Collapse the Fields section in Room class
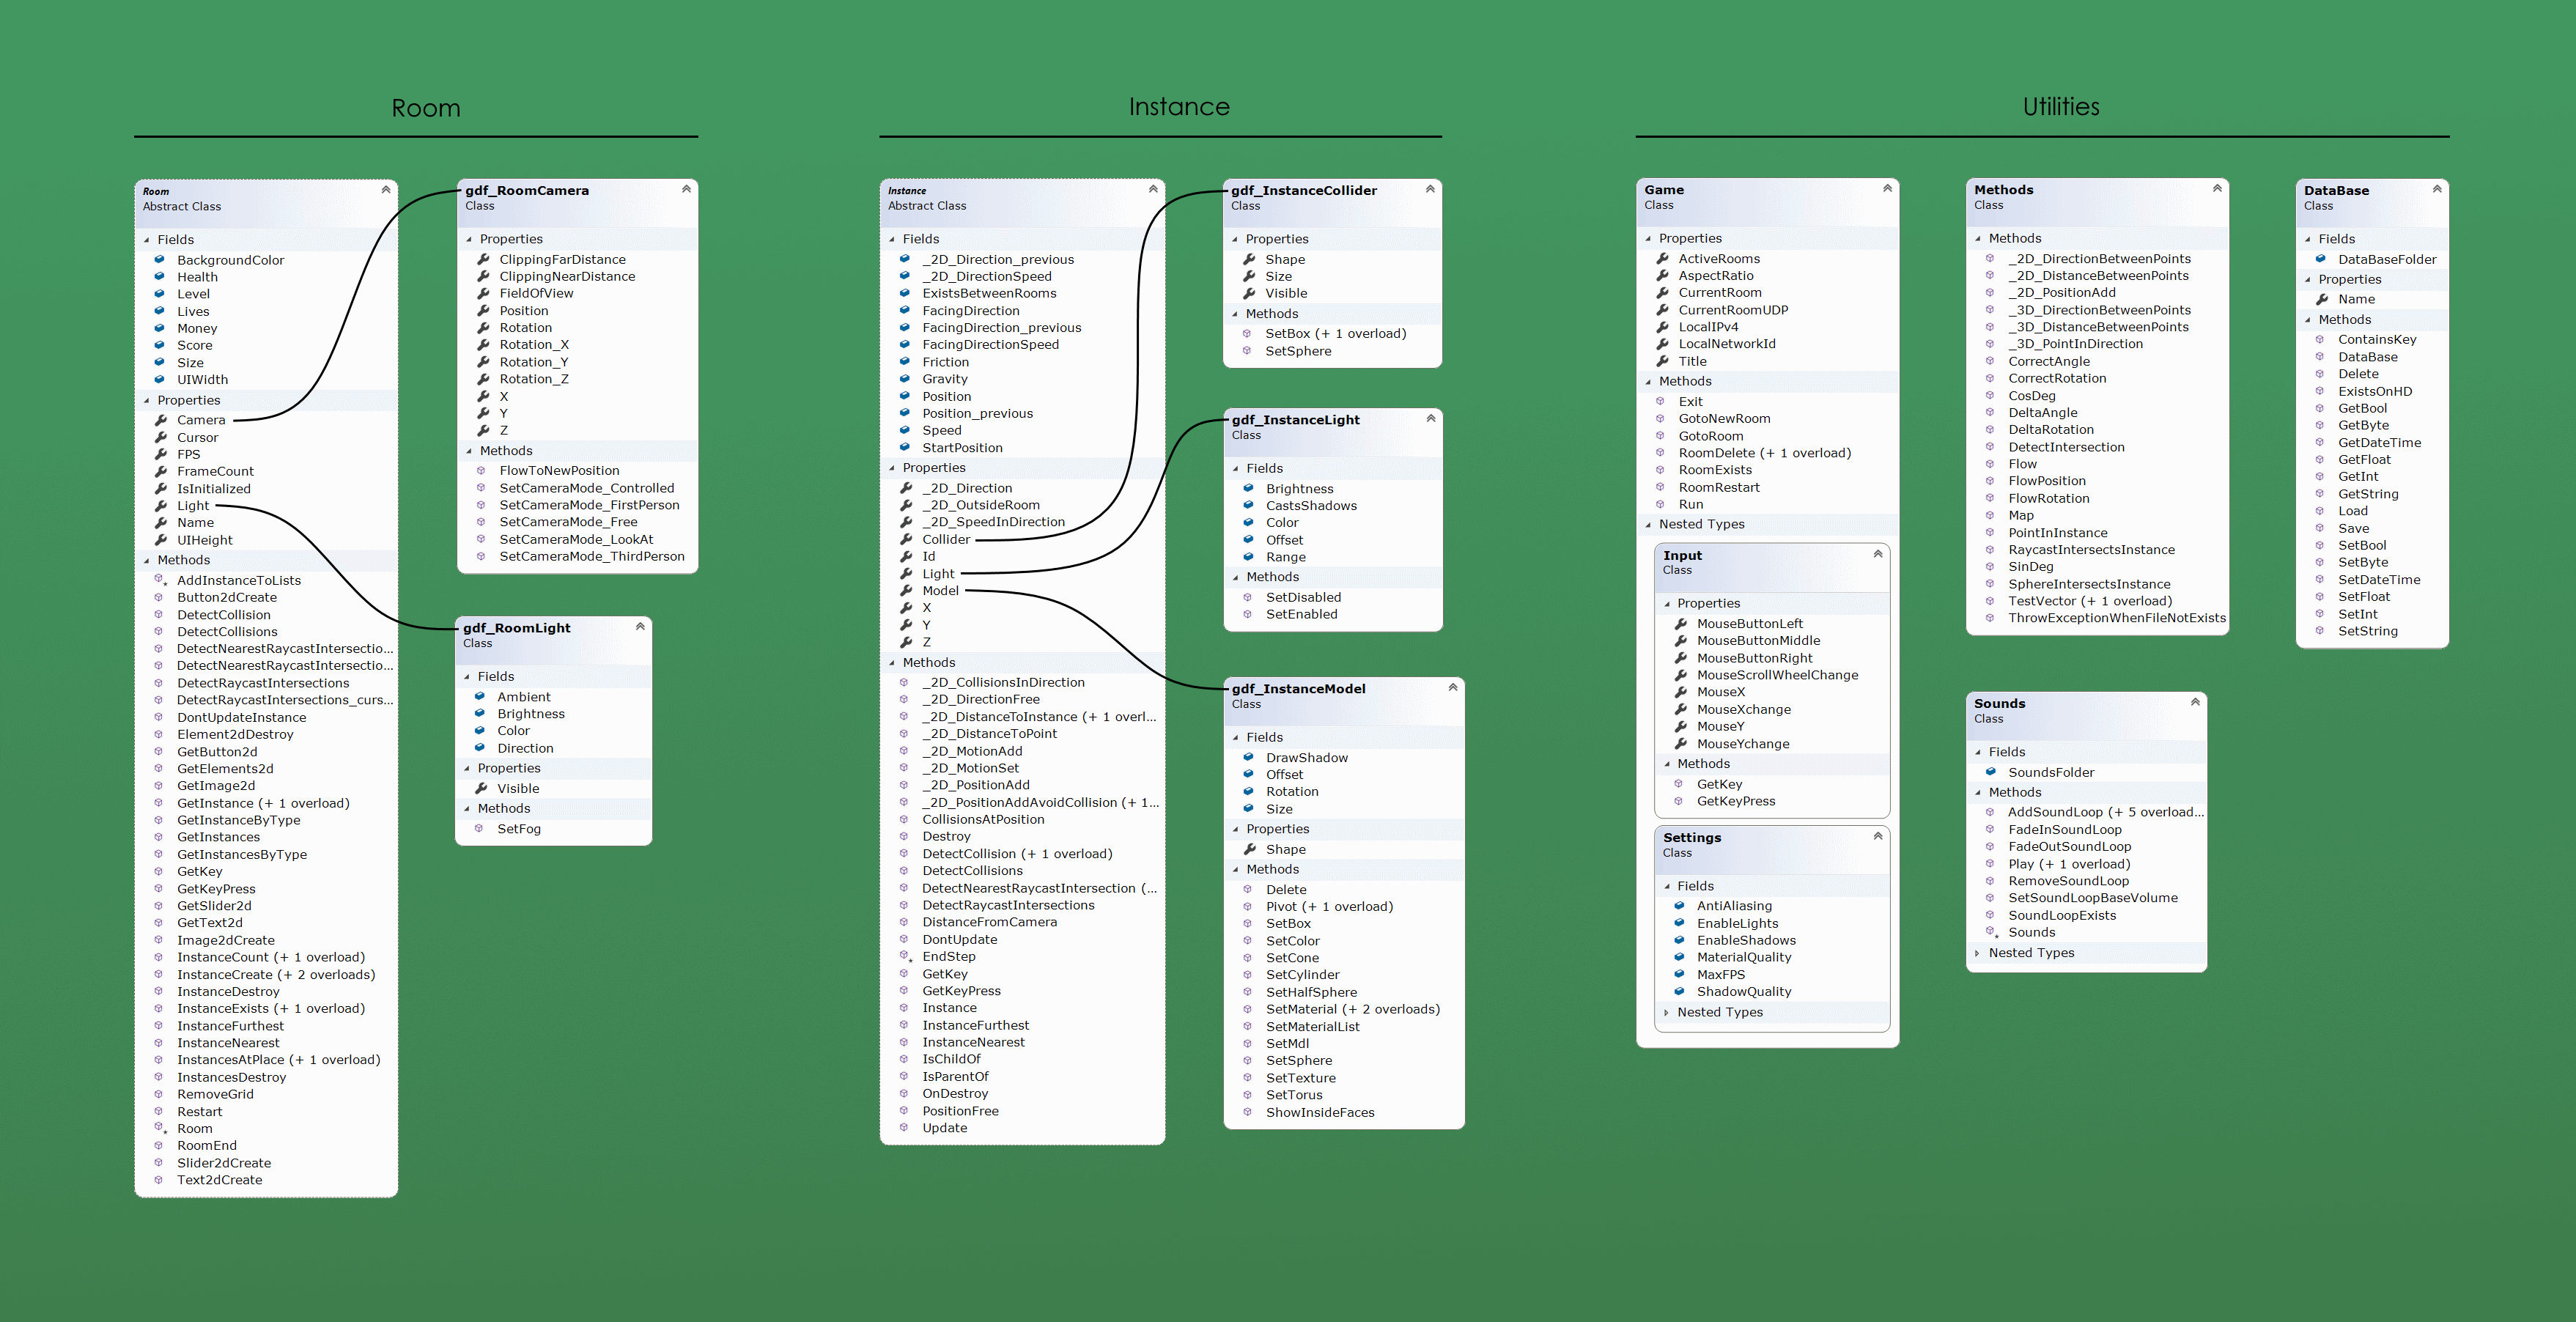The width and height of the screenshot is (2576, 1322). (147, 240)
